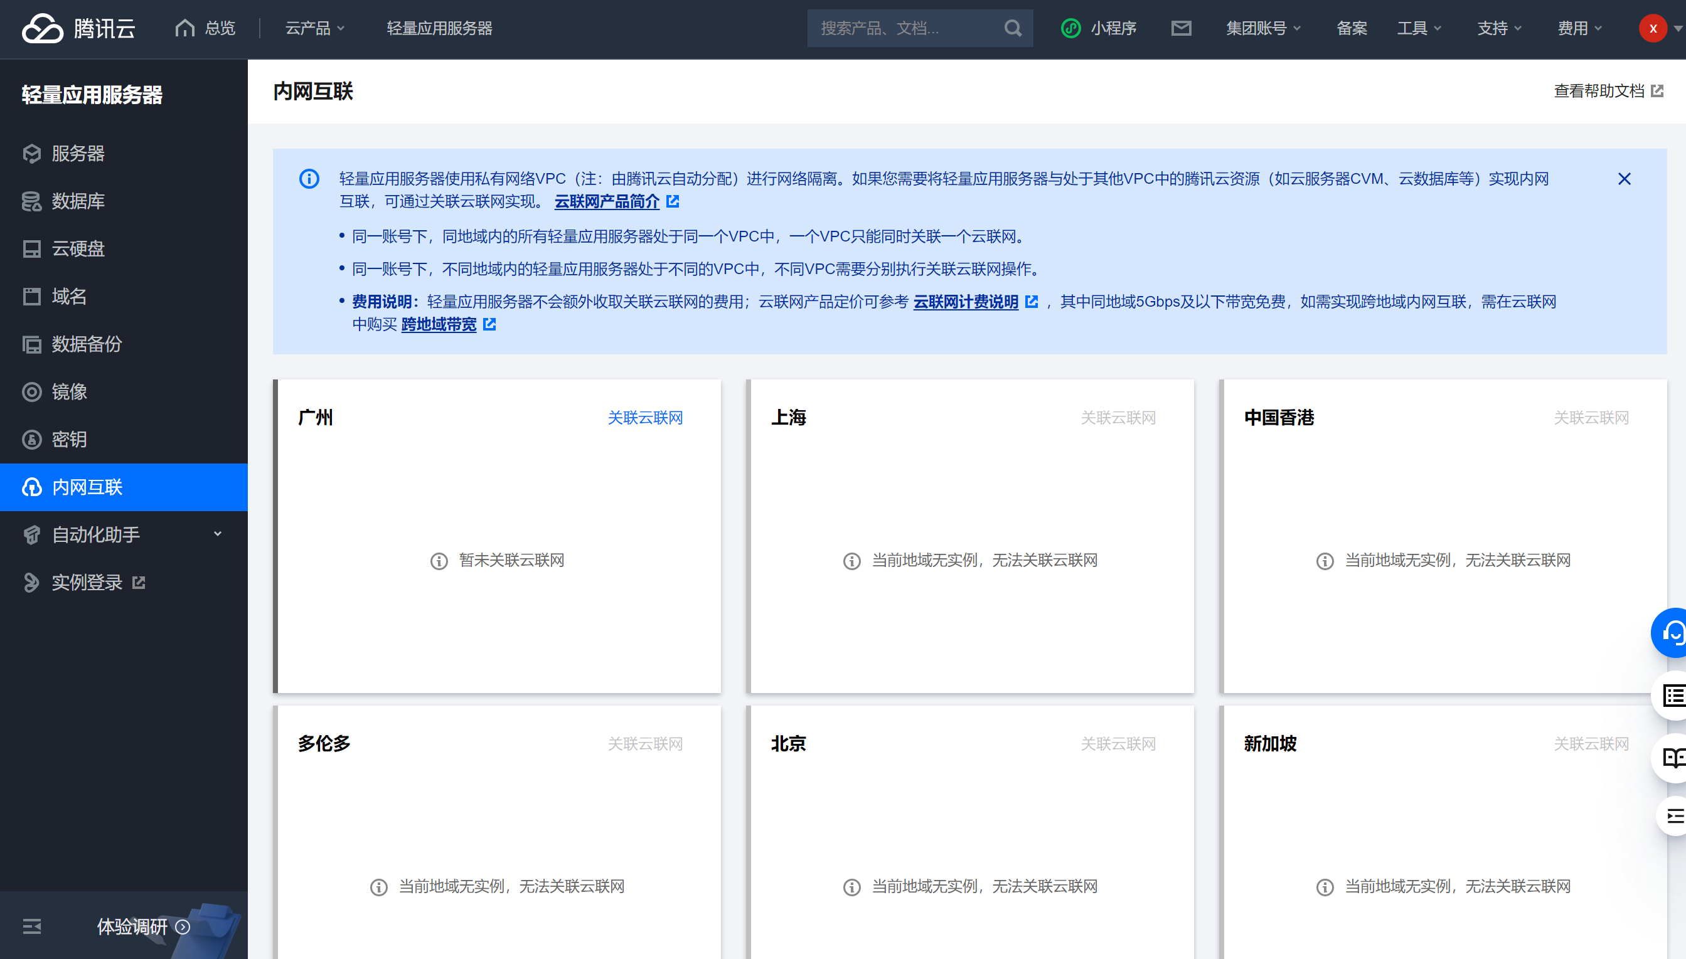Open the floating list panel button
This screenshot has height=959, width=1686.
click(1670, 696)
